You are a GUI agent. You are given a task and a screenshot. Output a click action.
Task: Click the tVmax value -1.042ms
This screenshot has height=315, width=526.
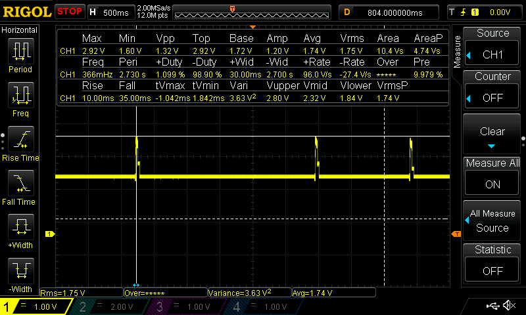point(173,98)
